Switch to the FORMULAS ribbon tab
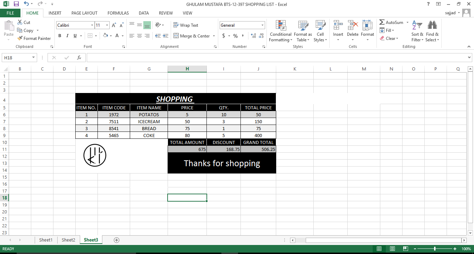The image size is (474, 254). click(x=118, y=13)
